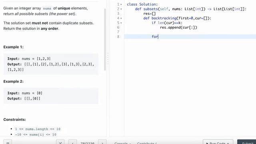Collapse the class Solution fold arrow on line 1
Viewport: 256px width, 144px height.
point(121,4)
